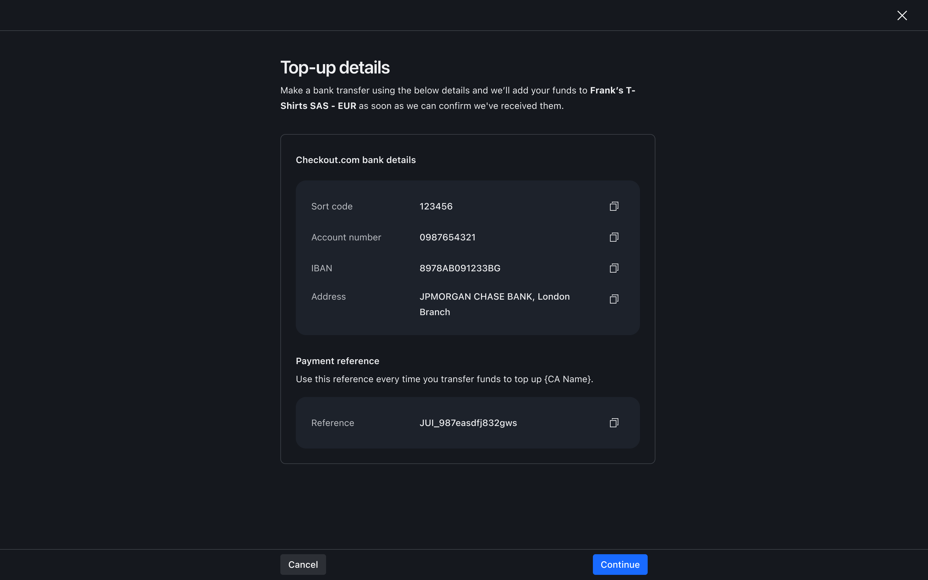This screenshot has height=580, width=928.
Task: Click the Top-up details heading
Action: point(335,68)
